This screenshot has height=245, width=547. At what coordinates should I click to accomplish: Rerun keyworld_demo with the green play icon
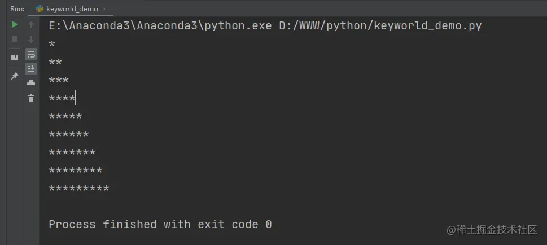coord(15,24)
